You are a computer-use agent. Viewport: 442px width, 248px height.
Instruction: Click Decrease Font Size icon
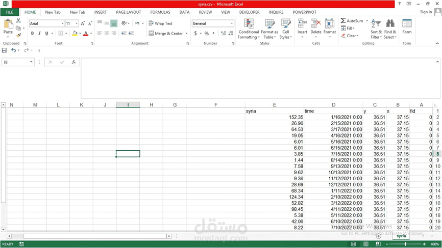point(90,23)
